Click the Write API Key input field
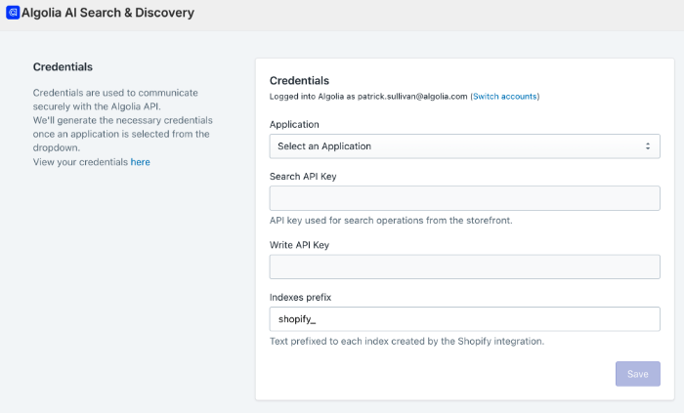 464,267
